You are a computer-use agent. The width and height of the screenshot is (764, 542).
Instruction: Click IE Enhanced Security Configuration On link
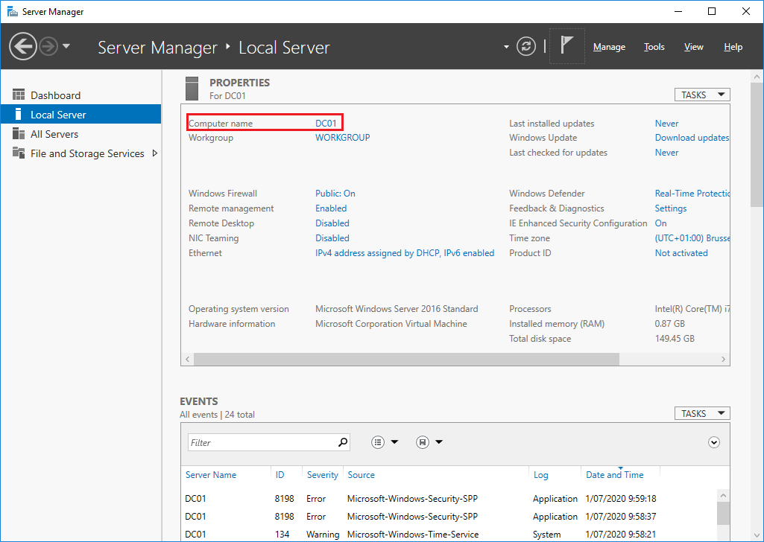[660, 223]
